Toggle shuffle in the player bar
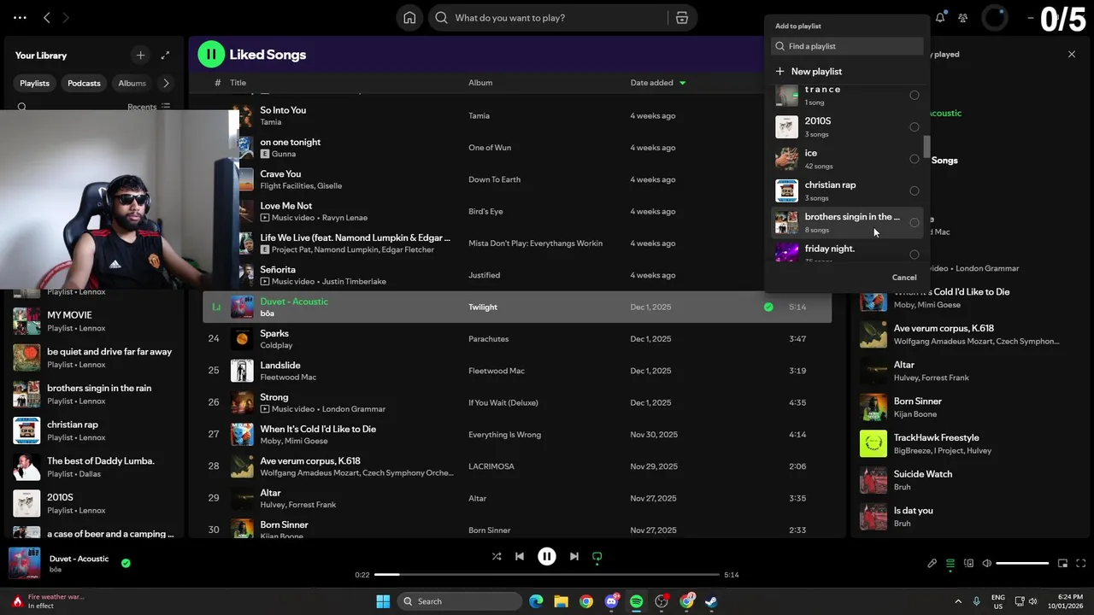Viewport: 1094px width, 615px height. [497, 556]
